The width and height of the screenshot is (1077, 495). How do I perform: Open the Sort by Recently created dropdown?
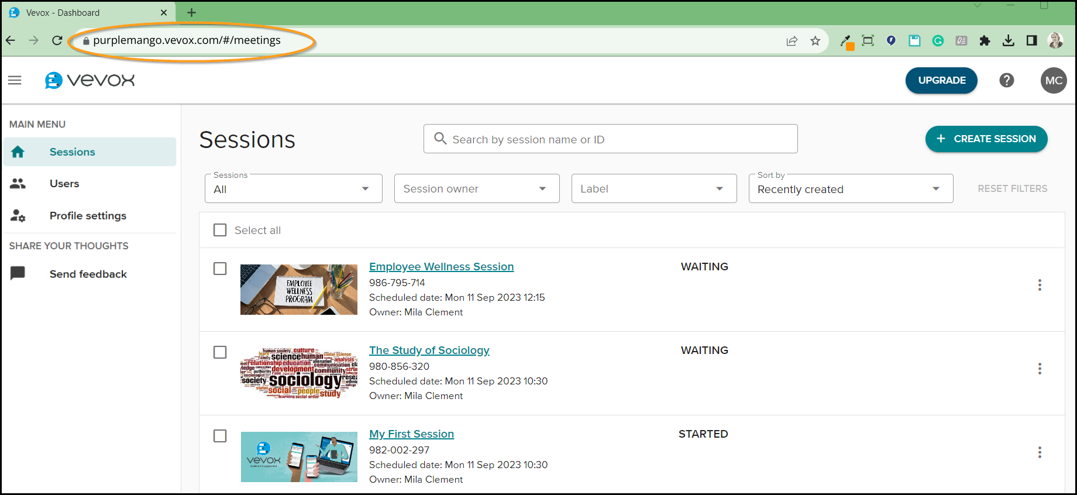(851, 188)
